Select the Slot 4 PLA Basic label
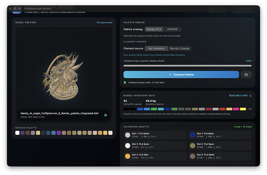 205,144
